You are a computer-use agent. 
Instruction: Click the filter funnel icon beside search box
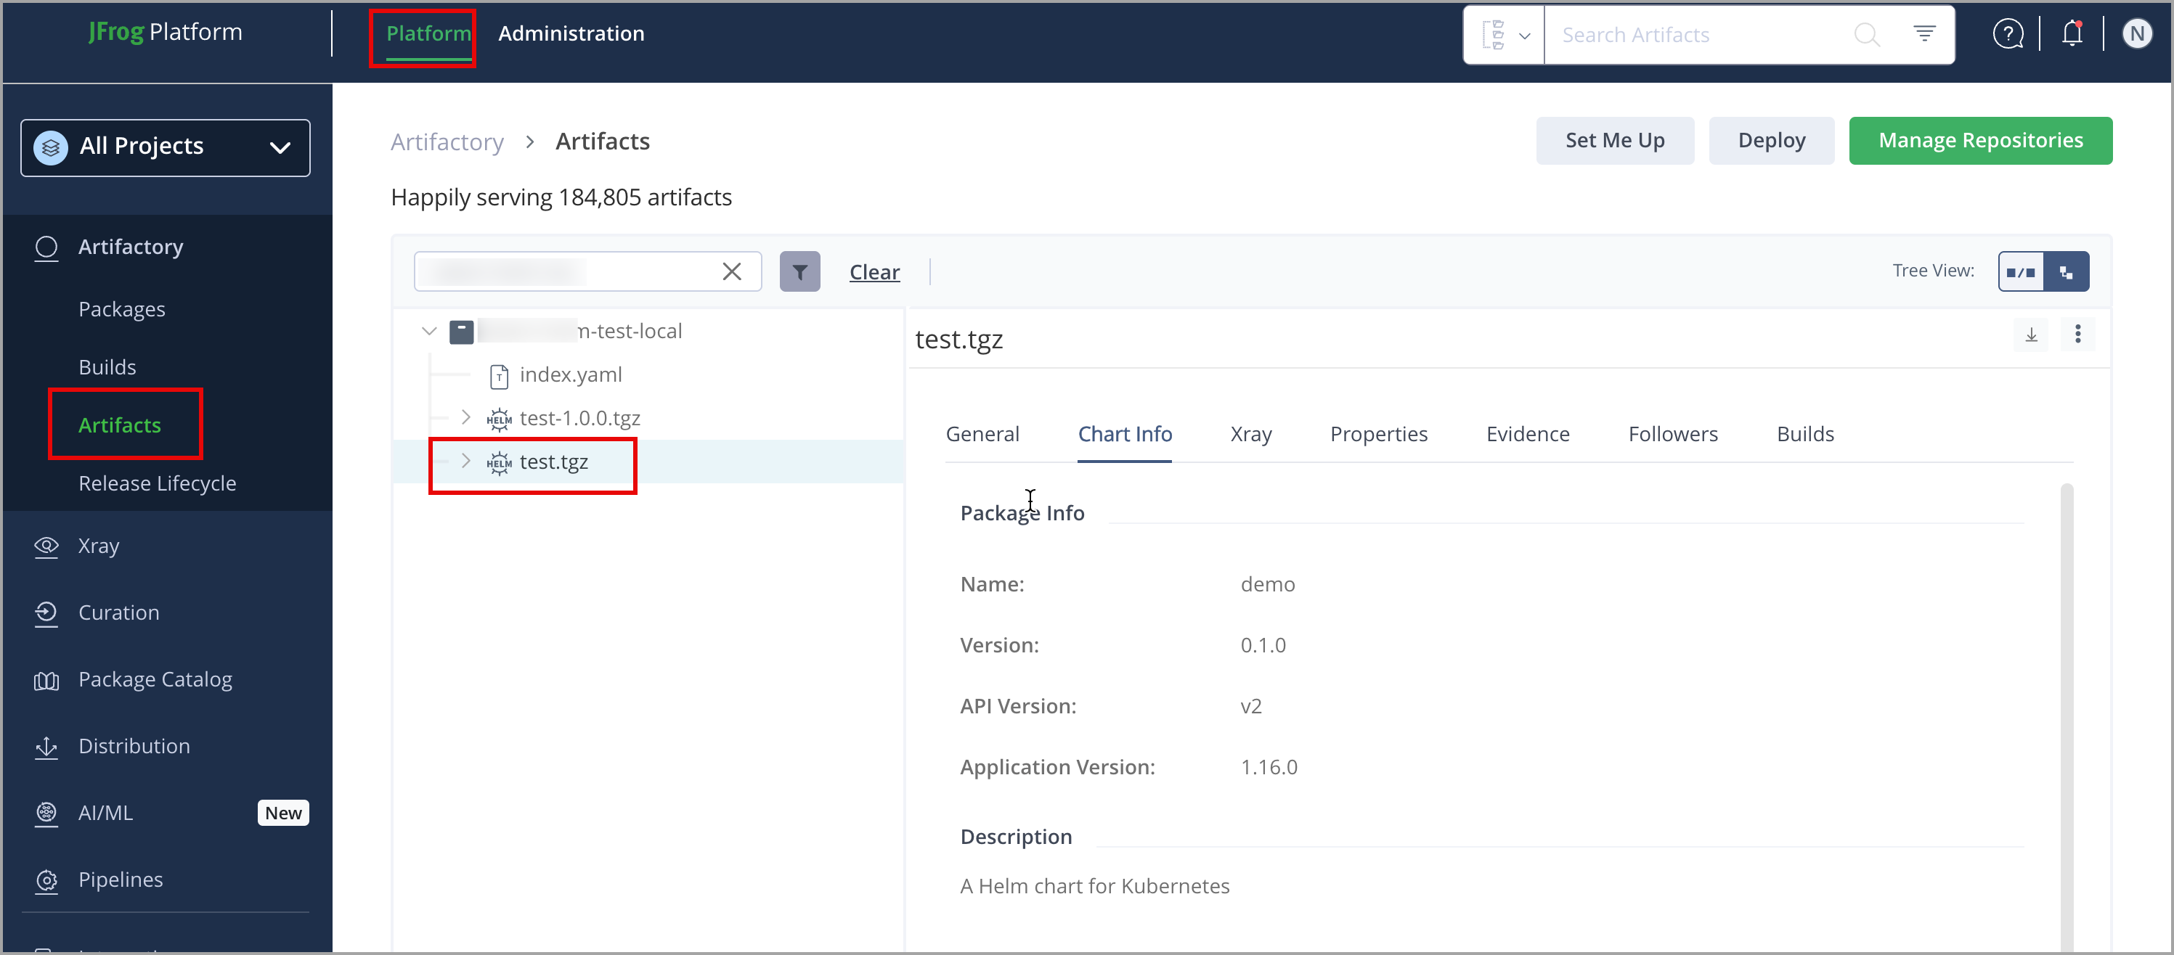799,271
